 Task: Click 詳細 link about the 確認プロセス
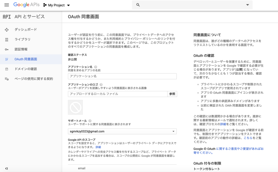click(223, 124)
